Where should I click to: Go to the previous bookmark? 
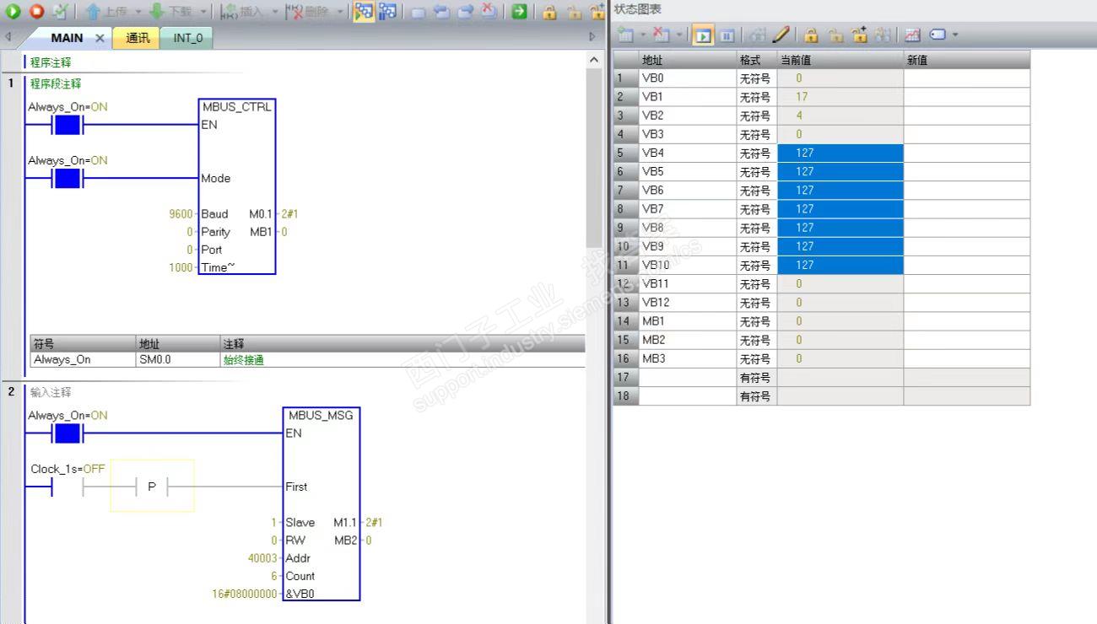(x=441, y=12)
